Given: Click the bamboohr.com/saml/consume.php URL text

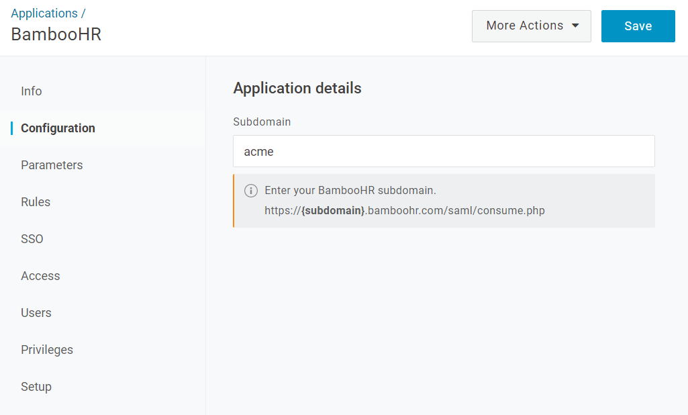Looking at the screenshot, I should (405, 210).
